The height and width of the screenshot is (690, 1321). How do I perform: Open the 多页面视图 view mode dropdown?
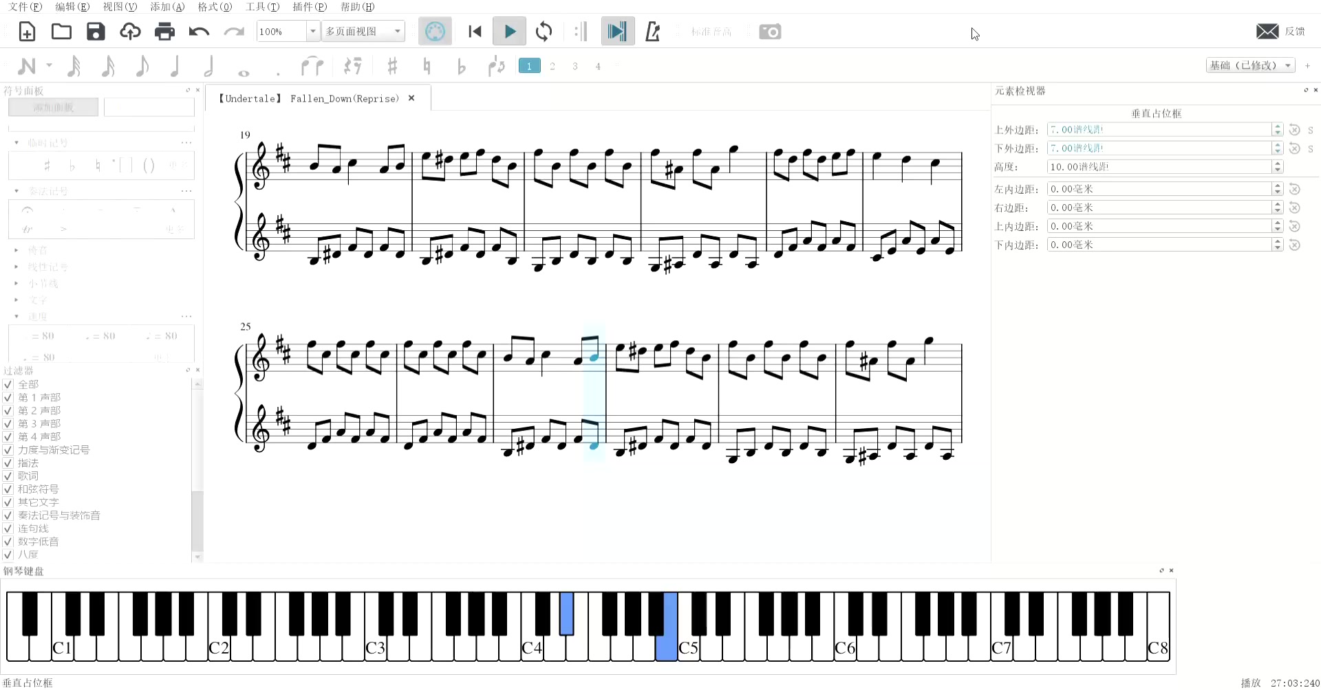363,32
